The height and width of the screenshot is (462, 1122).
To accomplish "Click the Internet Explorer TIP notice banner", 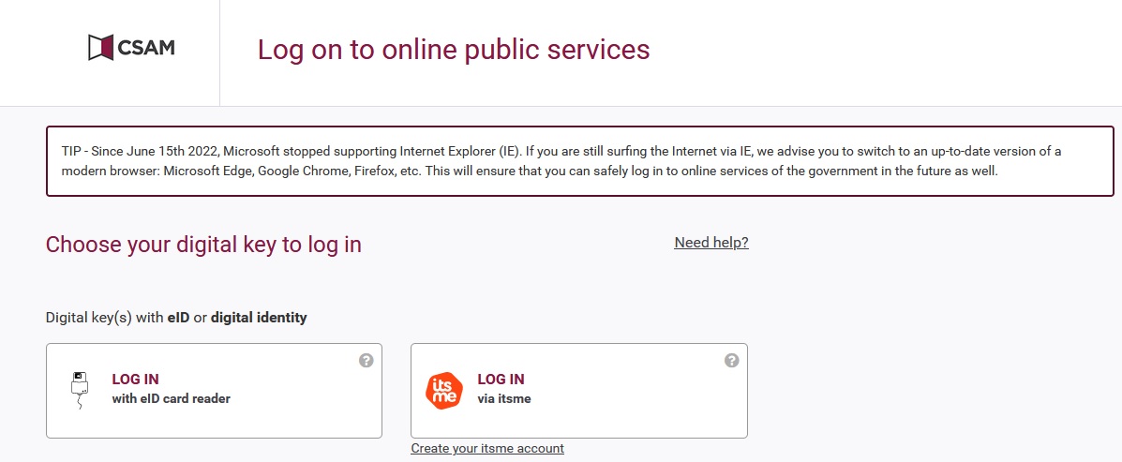I will pos(579,161).
